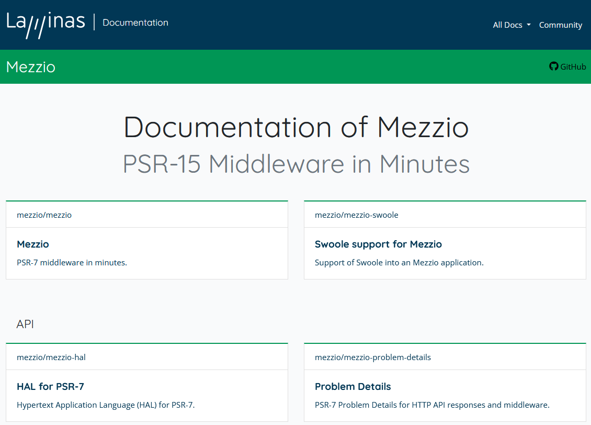Open HAL for PSR-7 docs
The image size is (591, 425).
click(51, 387)
